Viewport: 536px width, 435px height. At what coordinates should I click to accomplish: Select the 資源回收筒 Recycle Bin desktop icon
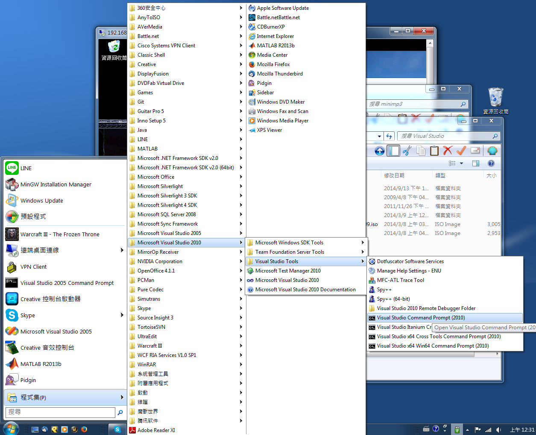coord(495,101)
